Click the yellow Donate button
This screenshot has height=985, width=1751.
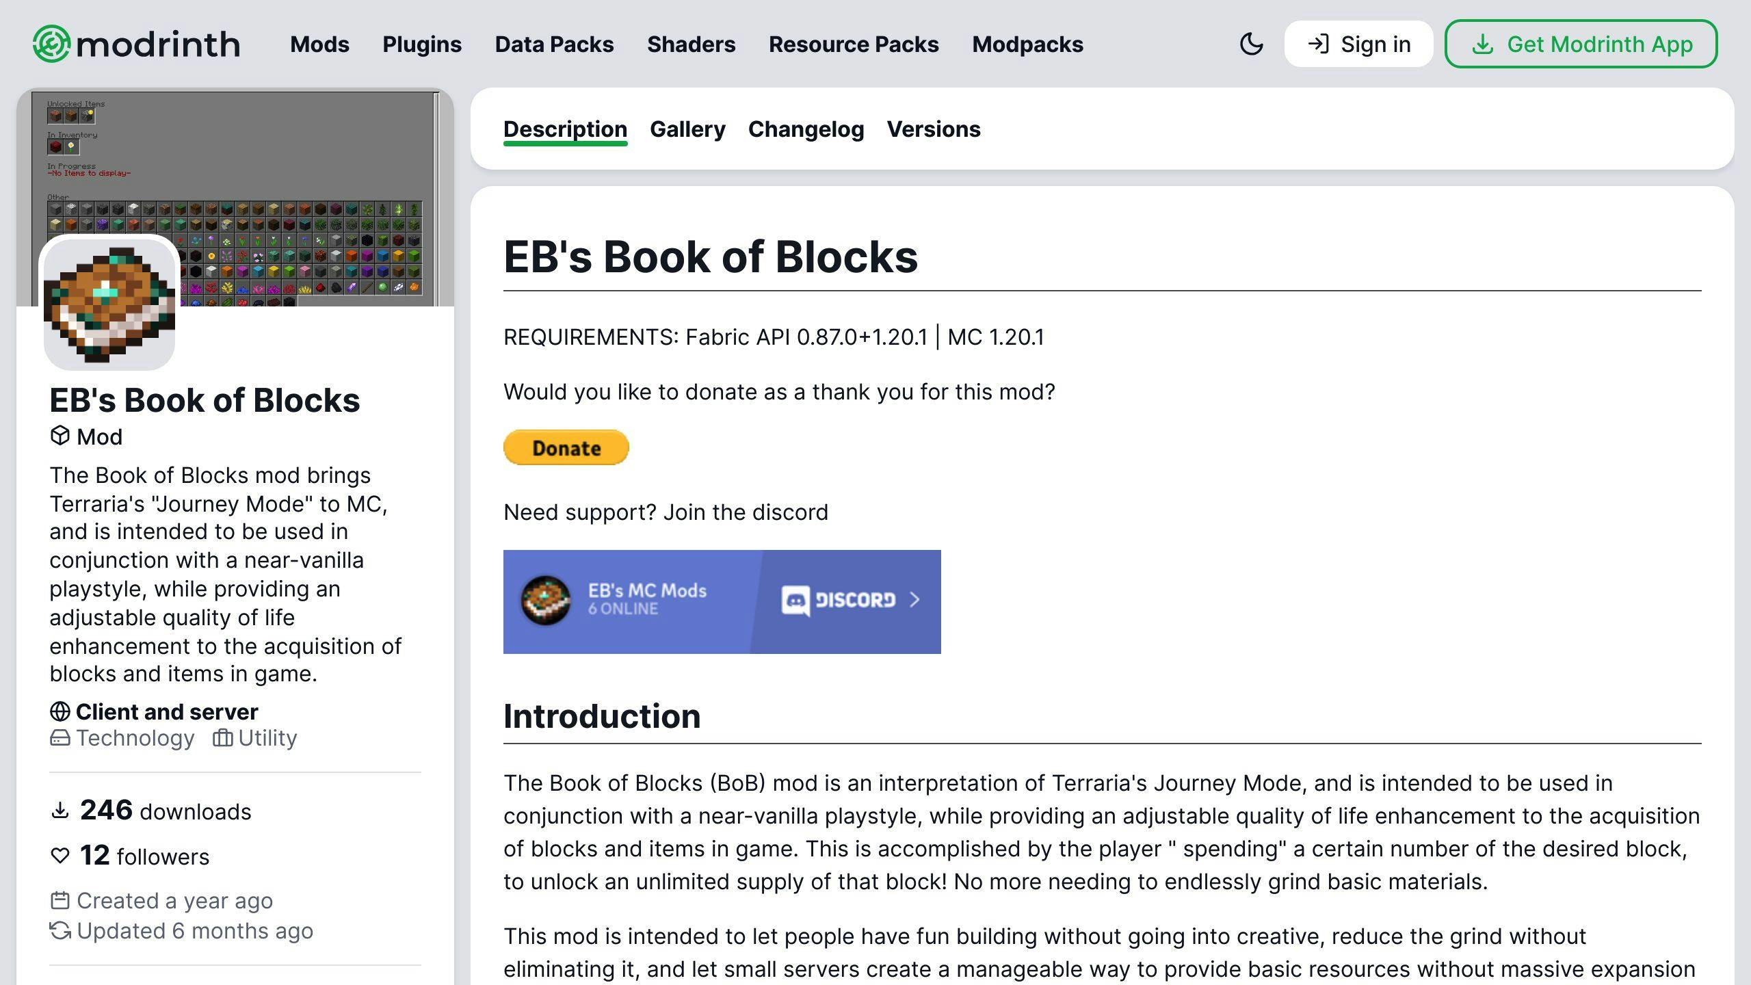point(566,447)
